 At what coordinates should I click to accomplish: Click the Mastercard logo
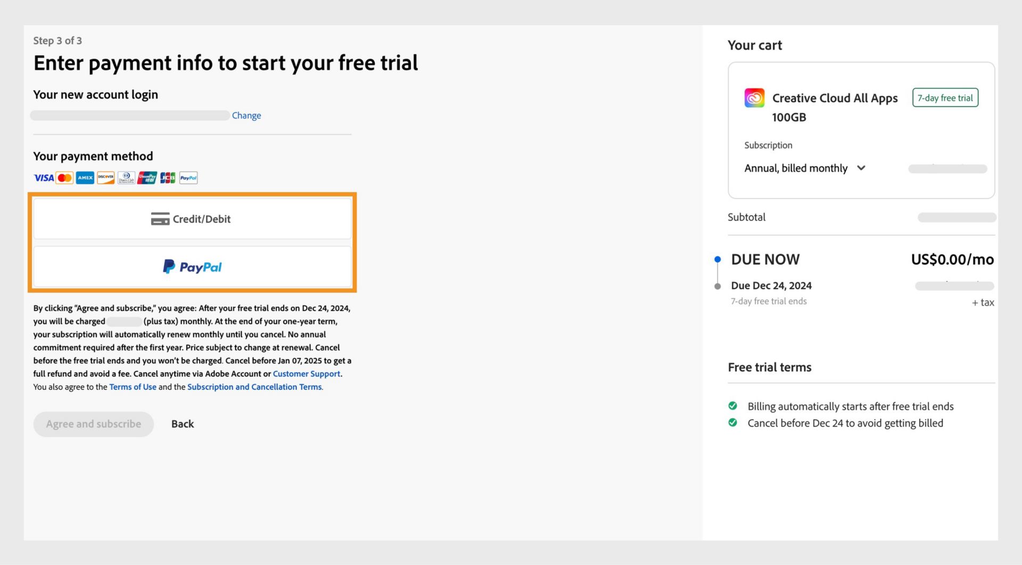click(64, 178)
